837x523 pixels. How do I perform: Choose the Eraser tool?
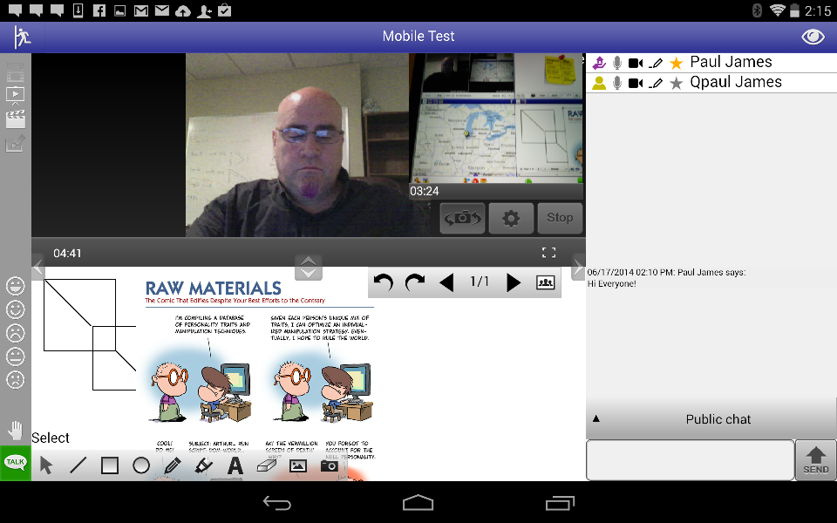point(267,465)
